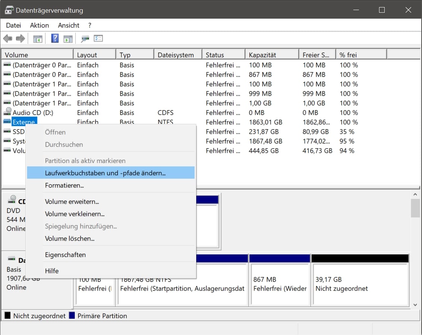Click the blue Primäre Partition legend swatch
This screenshot has height=335, width=422.
point(72,315)
